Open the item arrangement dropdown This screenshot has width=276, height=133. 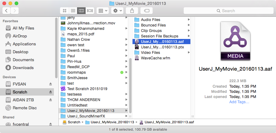pos(103,11)
